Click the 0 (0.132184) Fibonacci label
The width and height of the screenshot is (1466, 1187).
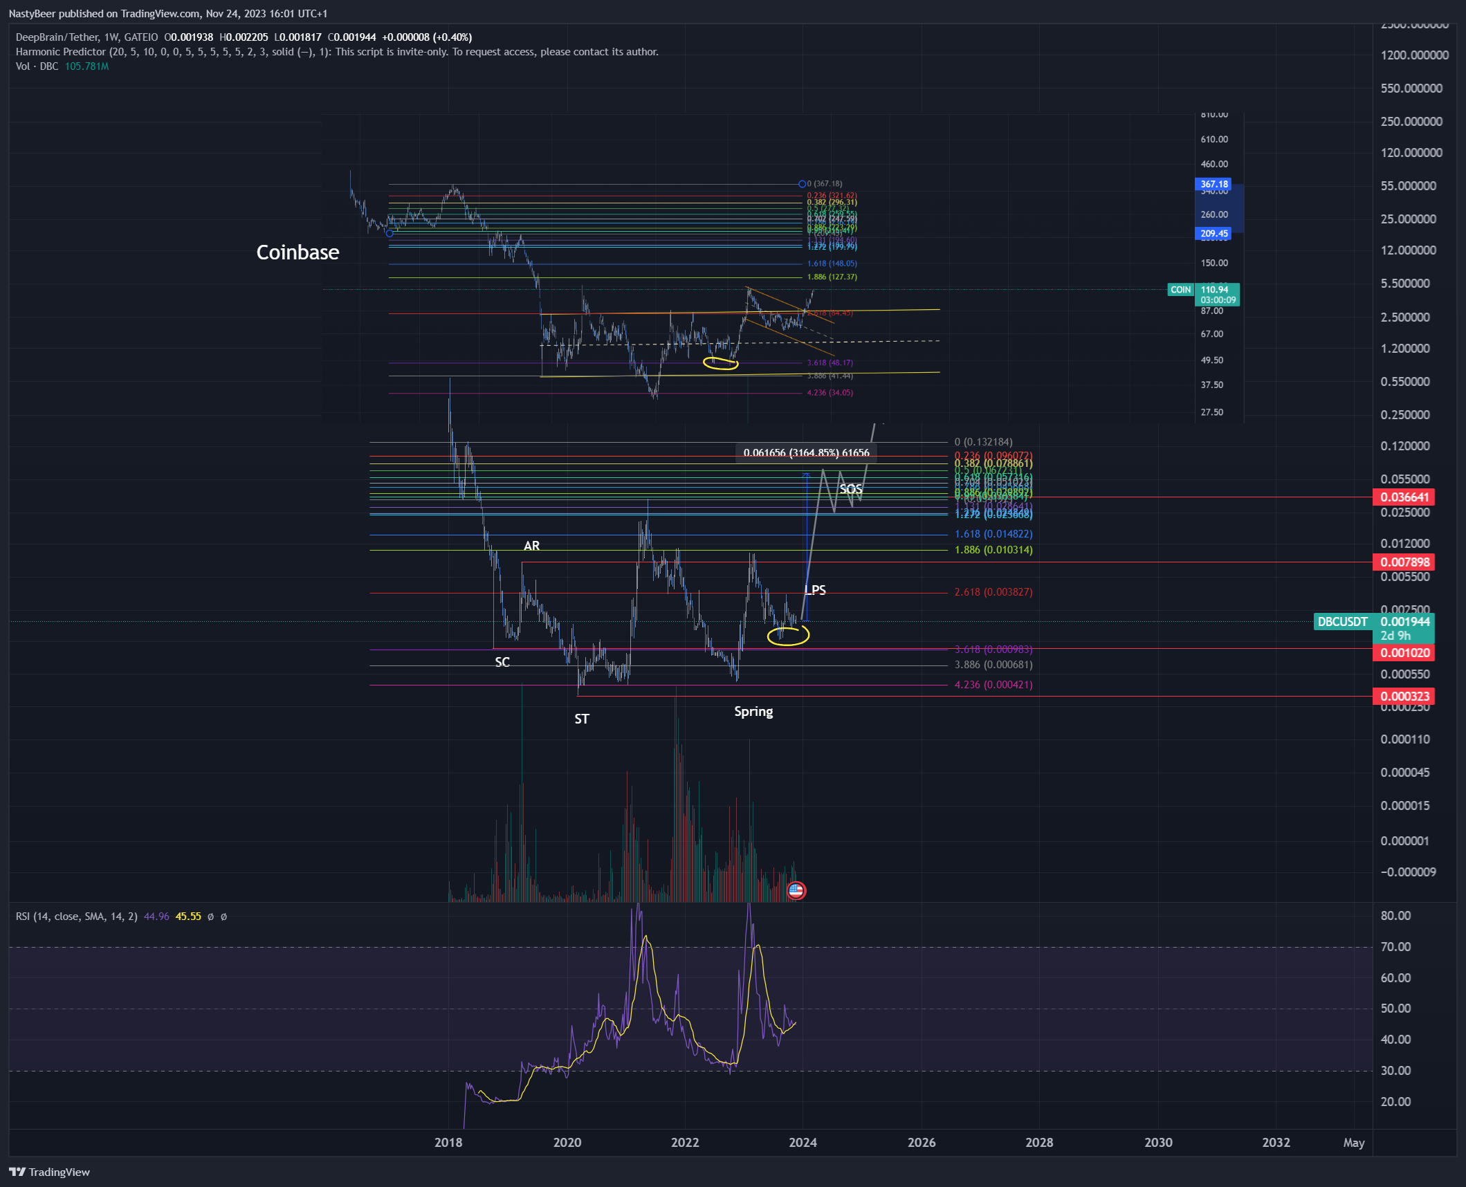coord(983,442)
